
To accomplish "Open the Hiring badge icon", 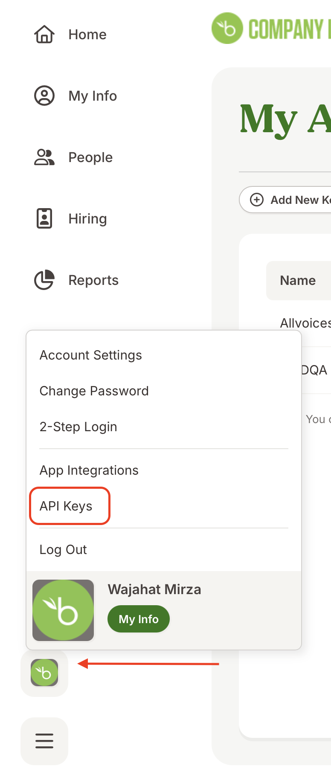I will (x=44, y=218).
